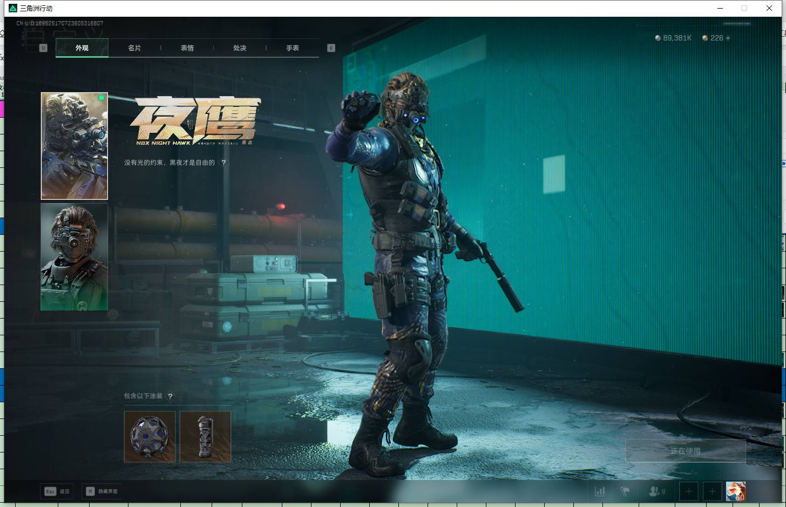Image resolution: width=786 pixels, height=507 pixels.
Task: Add teammate in the second empty slot
Action: [713, 491]
